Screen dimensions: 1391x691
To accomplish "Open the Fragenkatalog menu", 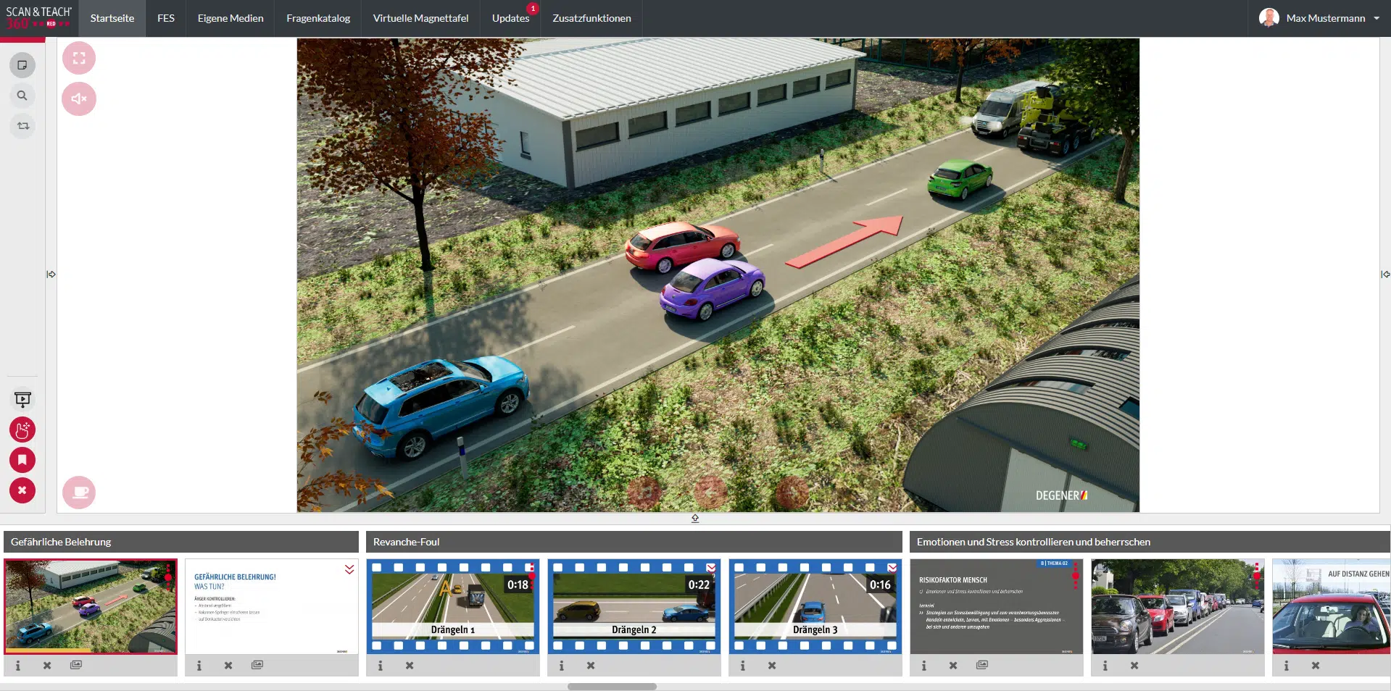I will point(318,18).
